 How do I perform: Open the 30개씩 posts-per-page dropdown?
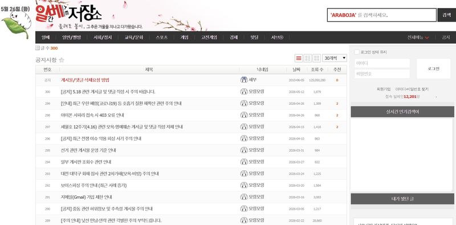click(335, 58)
